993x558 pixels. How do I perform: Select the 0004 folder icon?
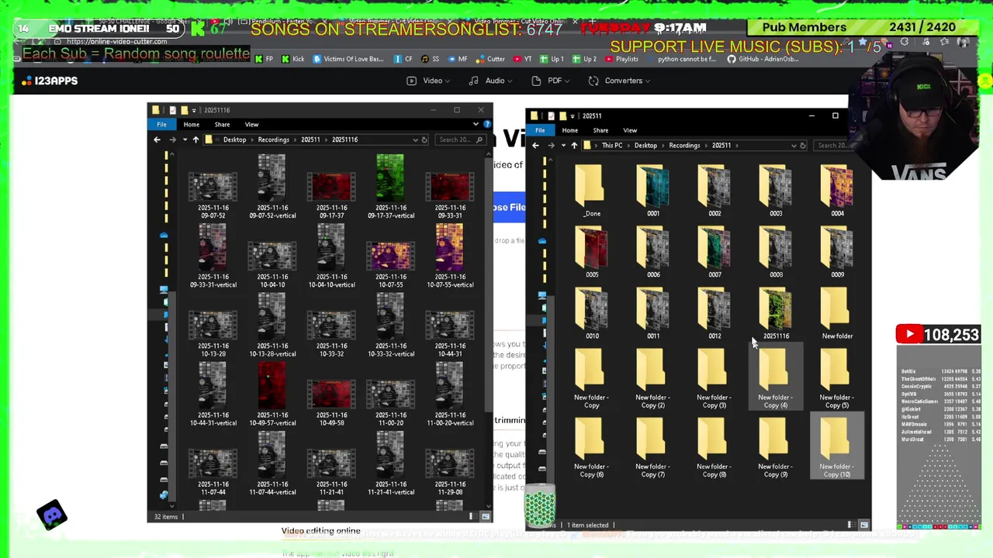(837, 187)
